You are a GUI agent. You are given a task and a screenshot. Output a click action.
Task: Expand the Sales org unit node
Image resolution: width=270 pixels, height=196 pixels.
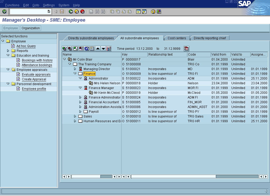tap(75, 116)
